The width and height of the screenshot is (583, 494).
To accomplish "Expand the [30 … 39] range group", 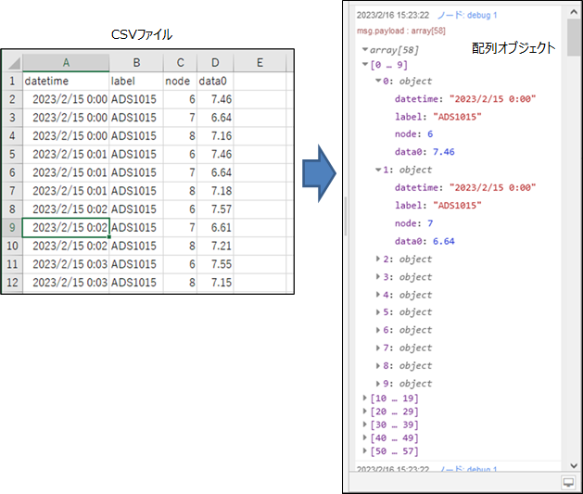I will (365, 424).
